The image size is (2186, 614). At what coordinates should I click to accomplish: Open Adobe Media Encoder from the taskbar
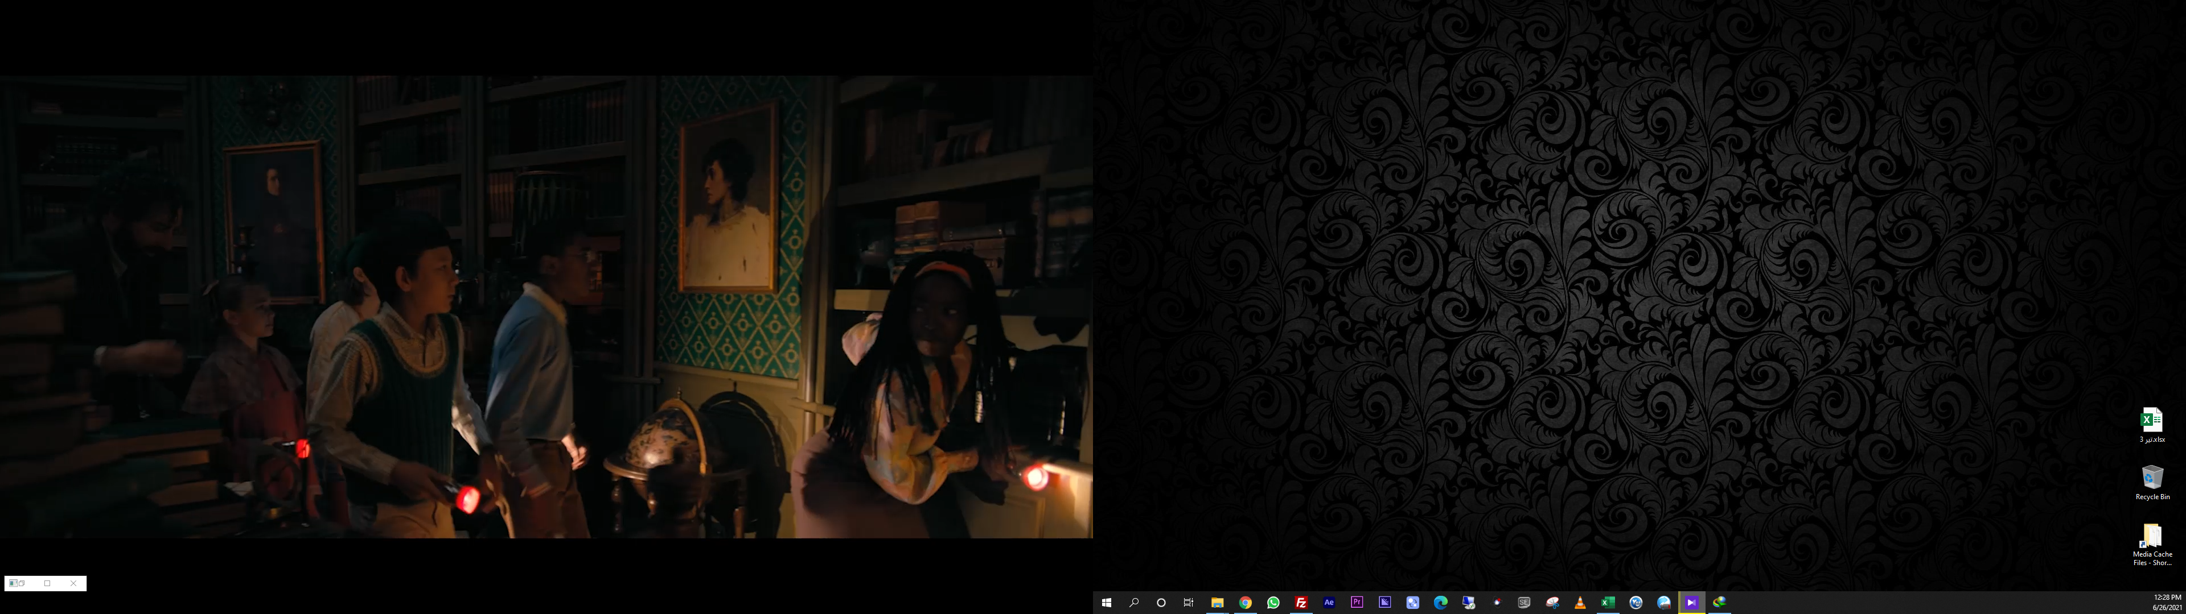coord(1385,602)
